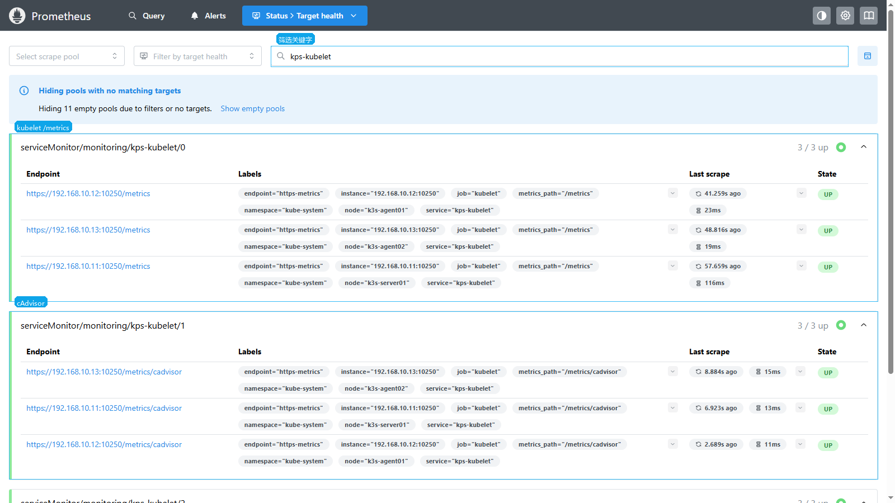Click the UP state badge beside 41.259s ago
This screenshot has height=503, width=895.
[x=828, y=194]
